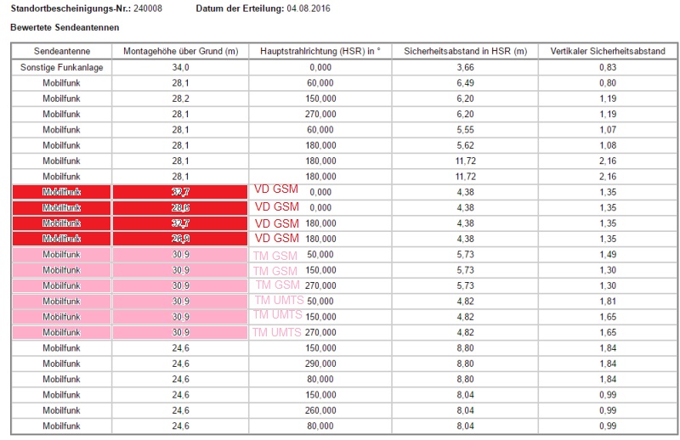The width and height of the screenshot is (680, 440).
Task: Click the TM UMTS label beside 270,000
Action: pyautogui.click(x=276, y=332)
